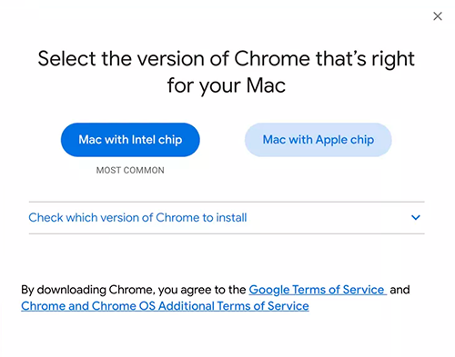Image resolution: width=455 pixels, height=357 pixels.
Task: Click the "Select the version of Chrome" heading
Action: 226,72
